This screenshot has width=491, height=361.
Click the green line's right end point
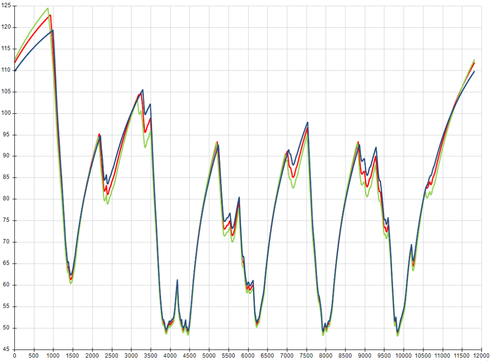(x=474, y=60)
